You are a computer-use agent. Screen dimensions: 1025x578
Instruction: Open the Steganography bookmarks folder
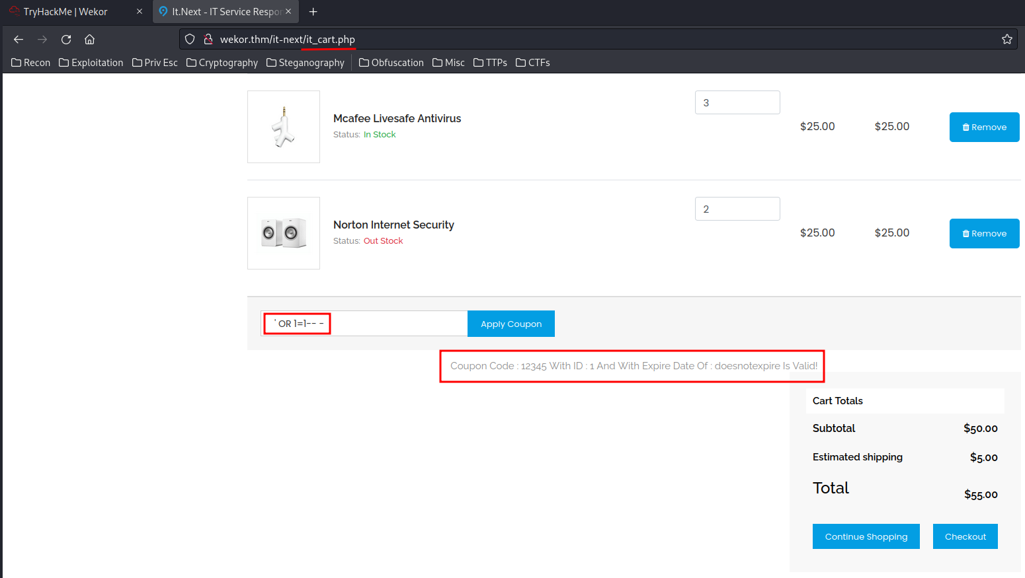[x=306, y=63]
